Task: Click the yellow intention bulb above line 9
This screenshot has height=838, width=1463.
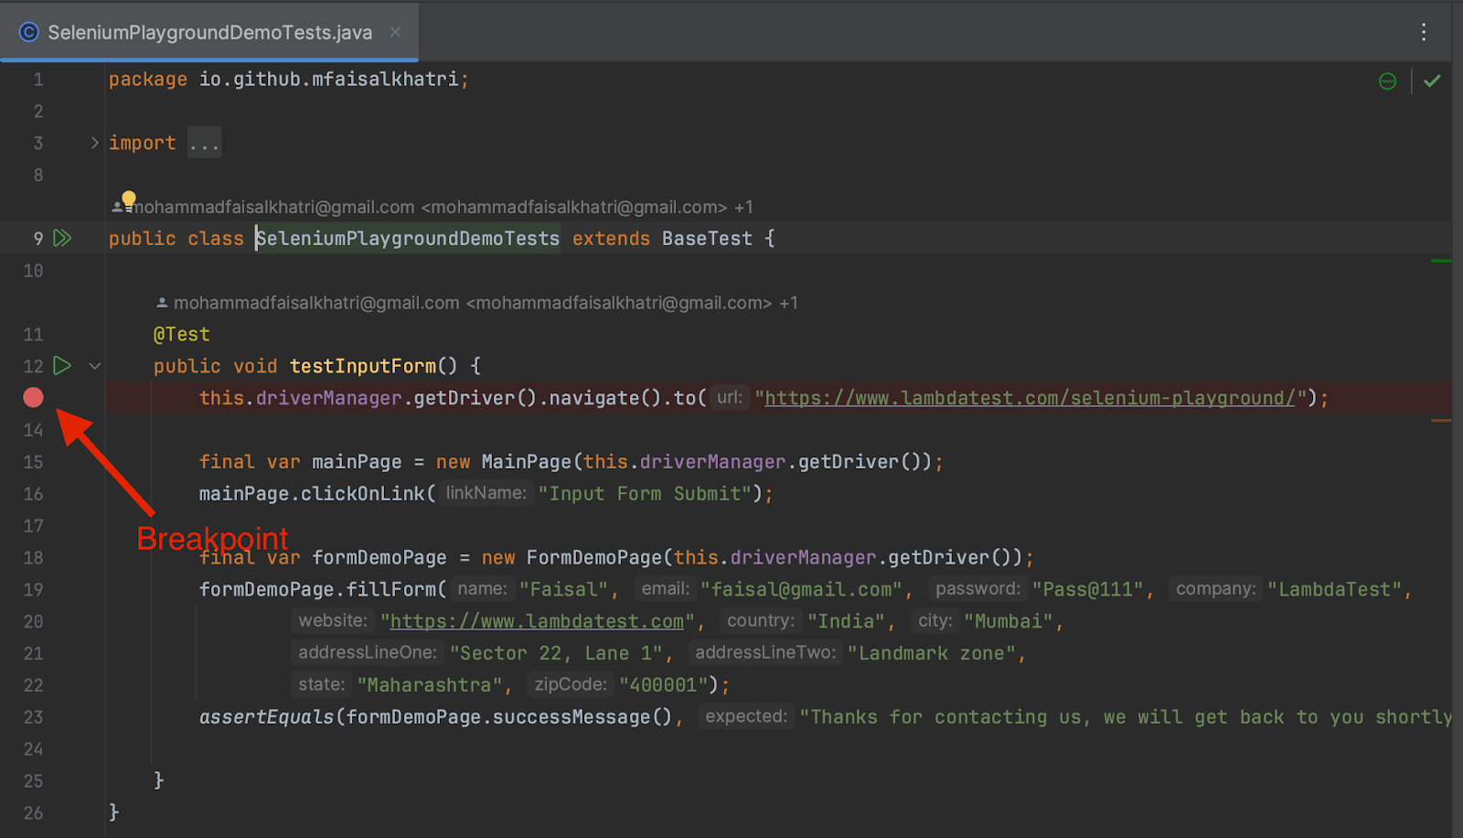Action: 128,198
